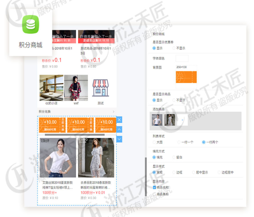Select 不显示 for 是否显示商品
The height and width of the screenshot is (217, 254).
pyautogui.click(x=174, y=100)
